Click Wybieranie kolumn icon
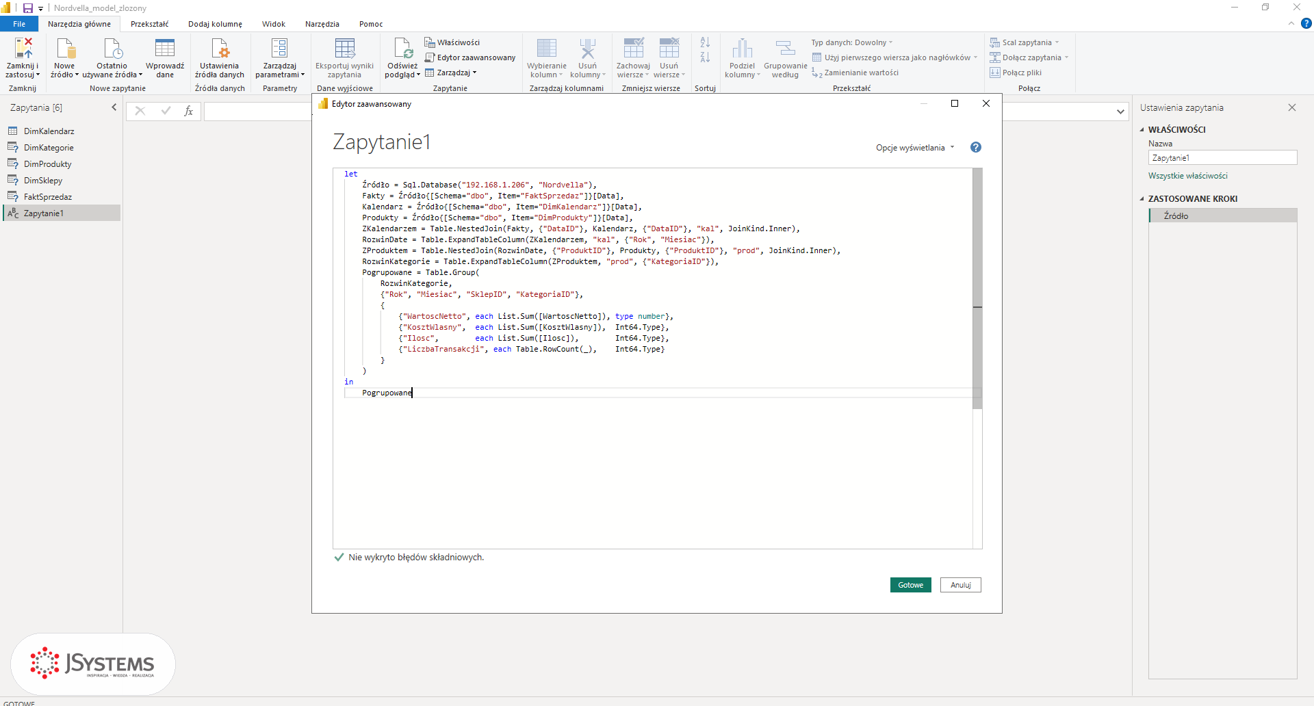This screenshot has height=706, width=1314. pos(546,49)
